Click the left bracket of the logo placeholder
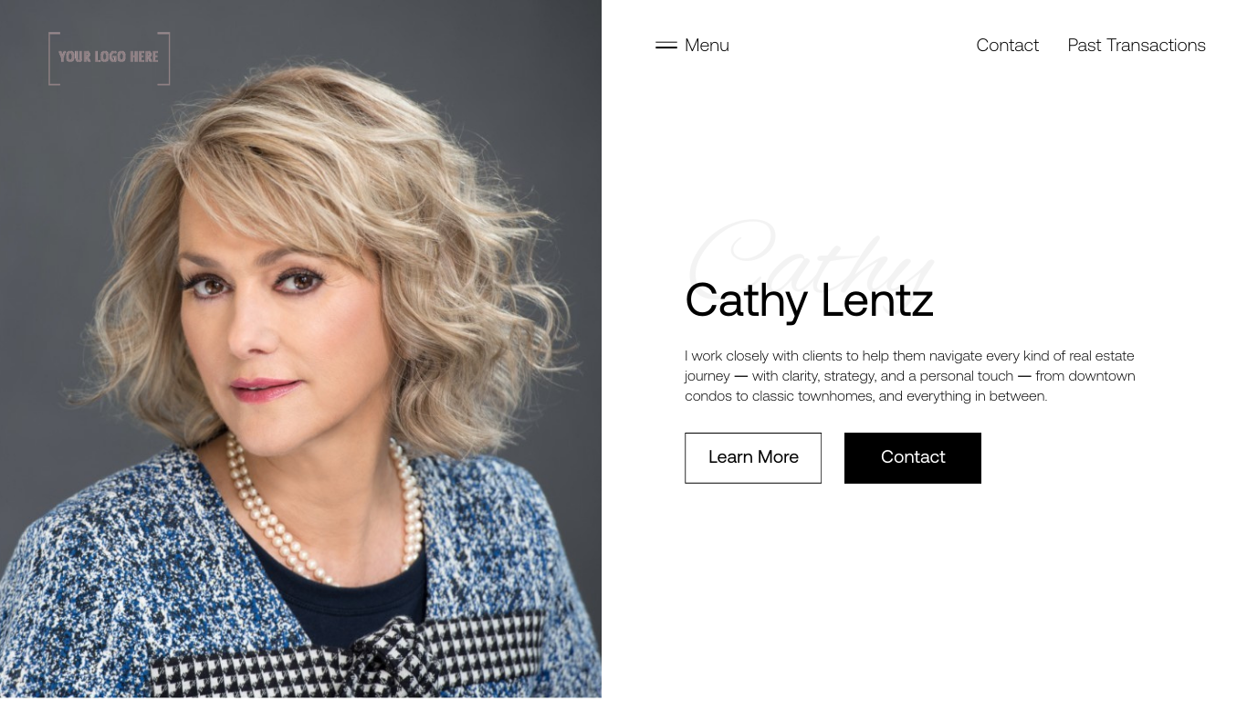Image resolution: width=1247 pixels, height=701 pixels. tap(53, 58)
